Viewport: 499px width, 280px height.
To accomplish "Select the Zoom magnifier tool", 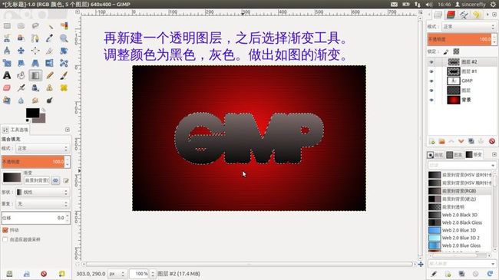I will pyautogui.click(x=64, y=38).
